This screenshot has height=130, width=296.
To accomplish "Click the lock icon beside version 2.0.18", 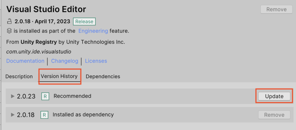I will pos(9,22).
